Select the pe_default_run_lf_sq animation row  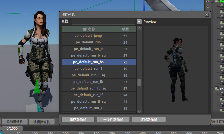pos(88,102)
